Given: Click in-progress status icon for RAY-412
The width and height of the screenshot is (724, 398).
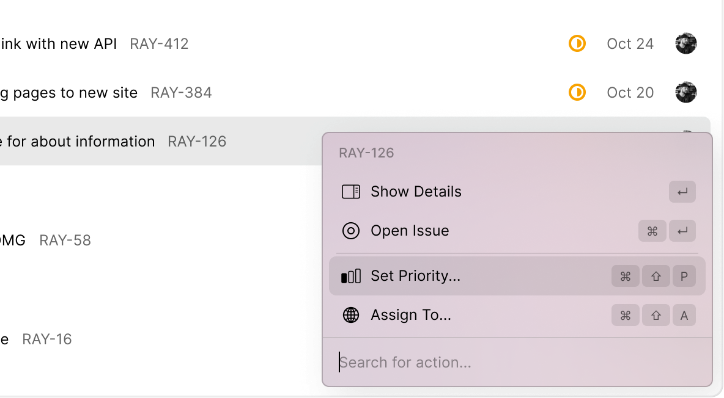Looking at the screenshot, I should [577, 44].
